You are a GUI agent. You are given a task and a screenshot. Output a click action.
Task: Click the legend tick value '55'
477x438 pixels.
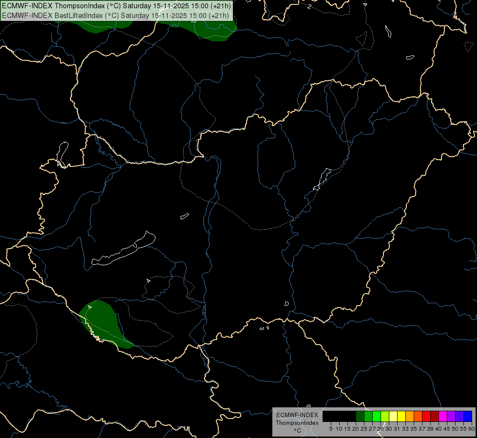click(x=463, y=429)
